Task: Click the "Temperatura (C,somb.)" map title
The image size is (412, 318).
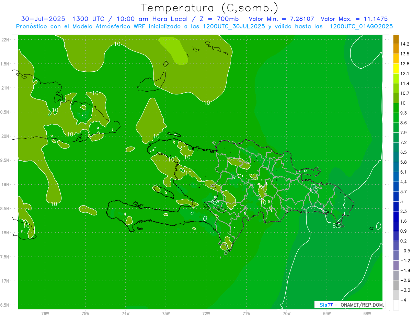Action: coord(209,8)
